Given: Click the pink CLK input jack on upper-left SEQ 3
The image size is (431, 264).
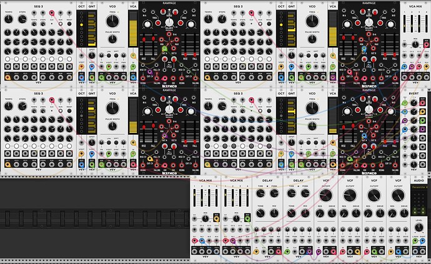Looking at the screenshot, I should 52,13.
